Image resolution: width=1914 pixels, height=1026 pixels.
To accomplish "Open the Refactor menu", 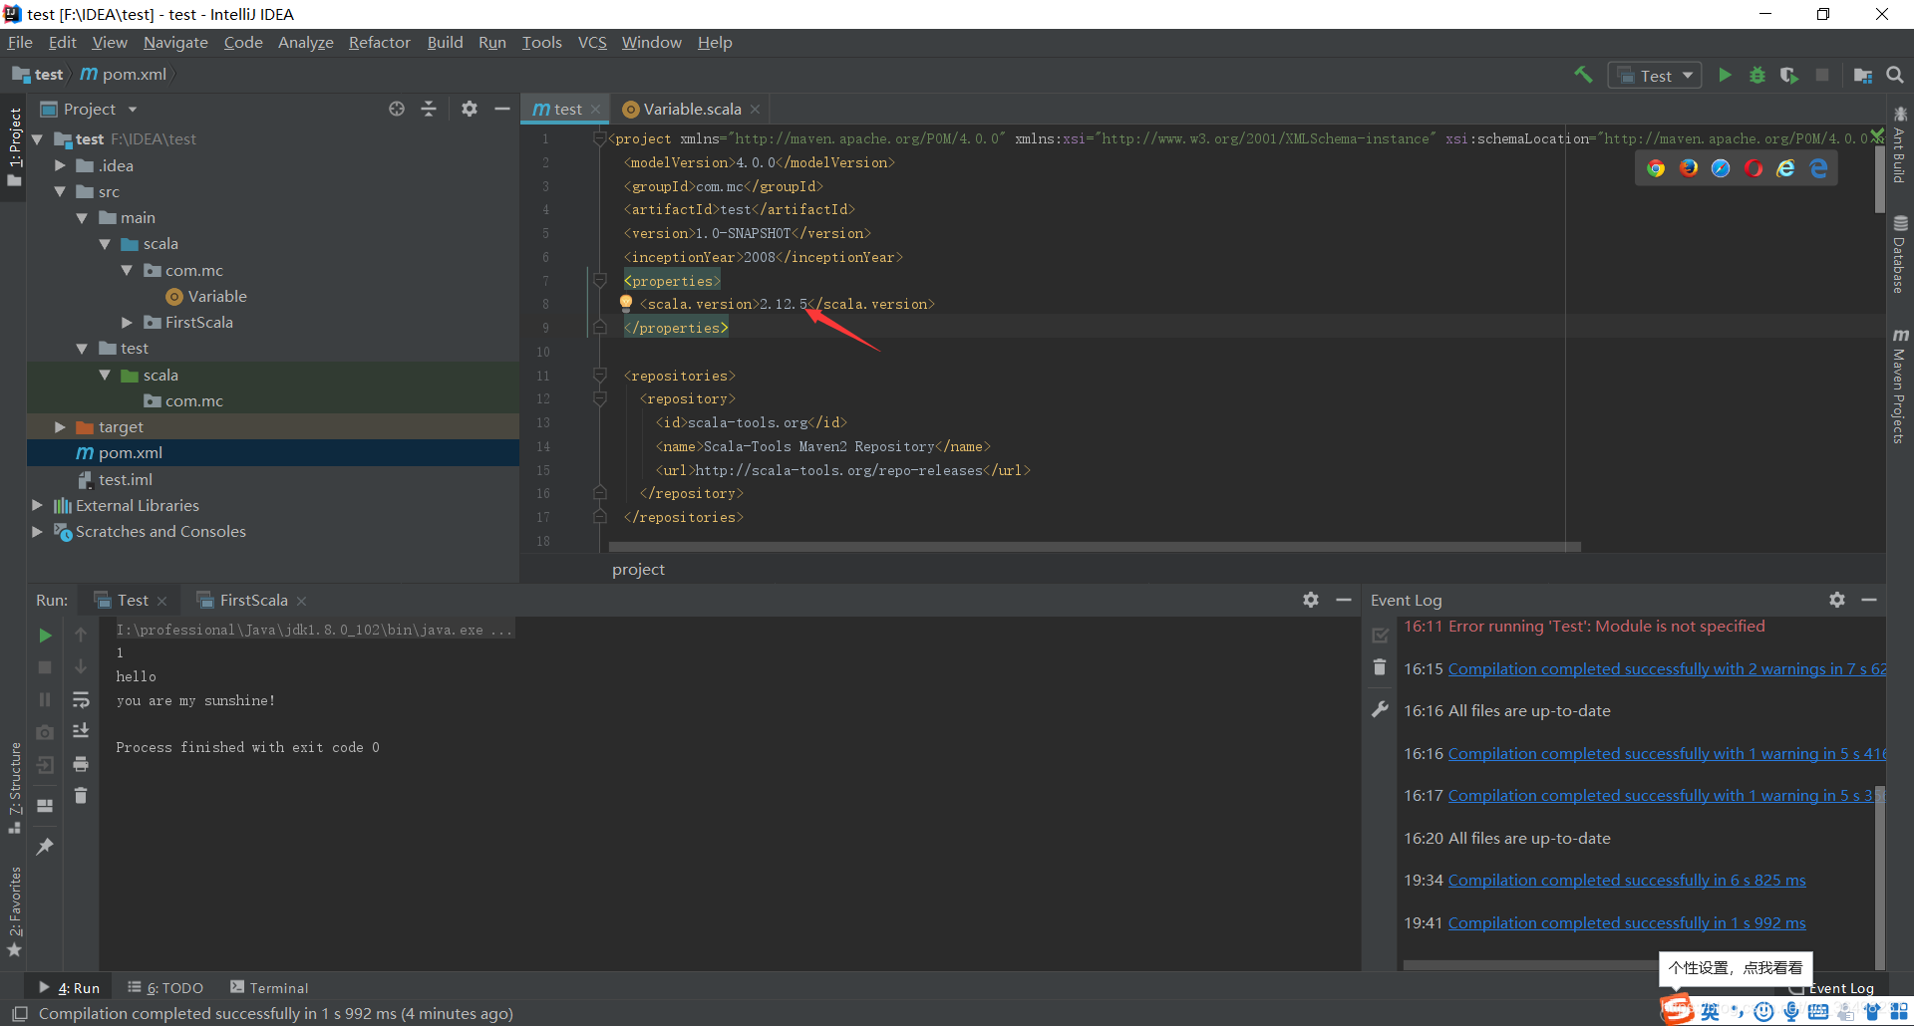I will coord(379,42).
